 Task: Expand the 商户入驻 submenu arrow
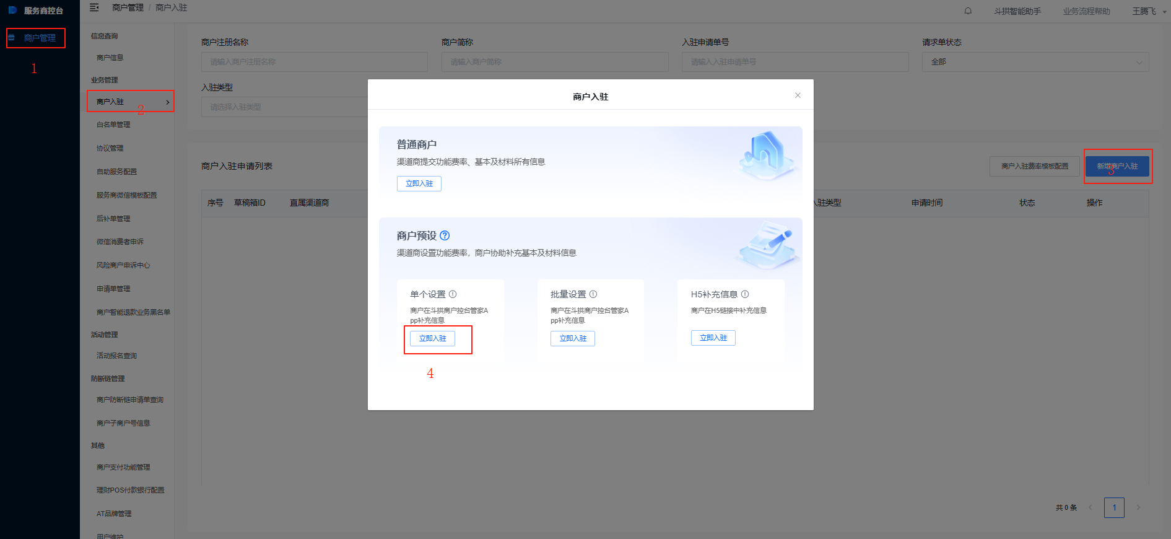click(x=168, y=102)
